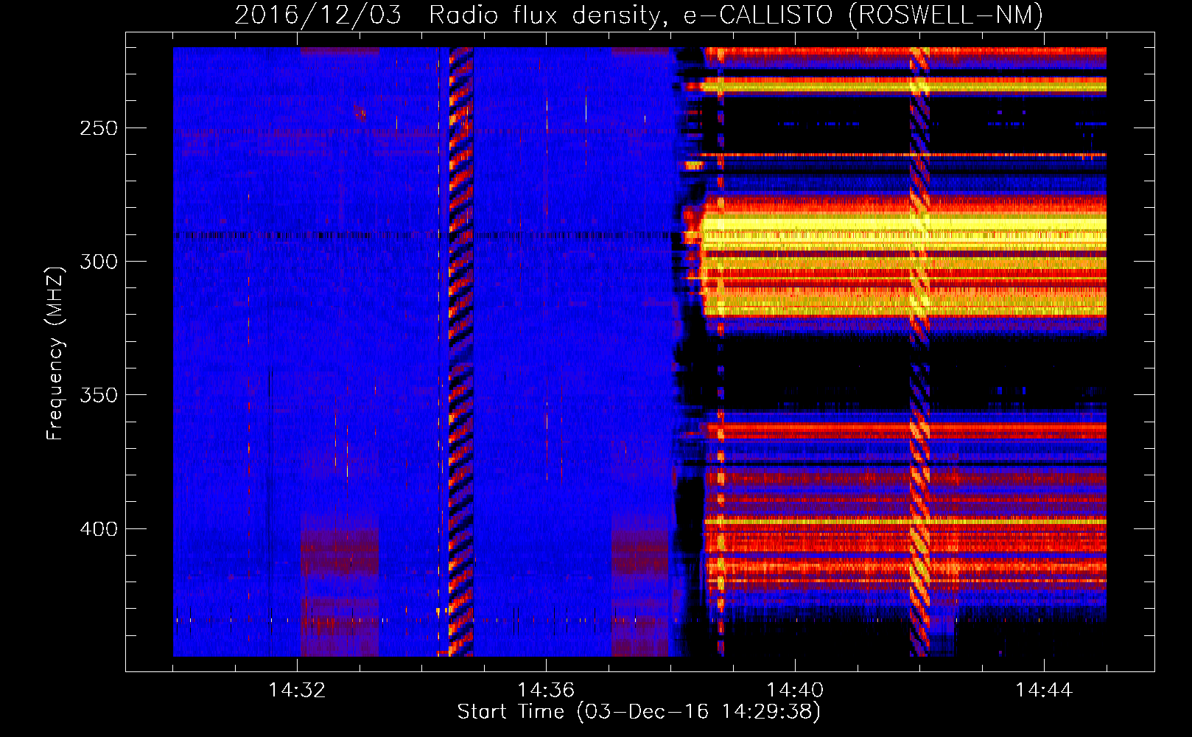Screen dimensions: 1192x737
Task: Click the 400 frequency tick label
Action: (x=99, y=529)
